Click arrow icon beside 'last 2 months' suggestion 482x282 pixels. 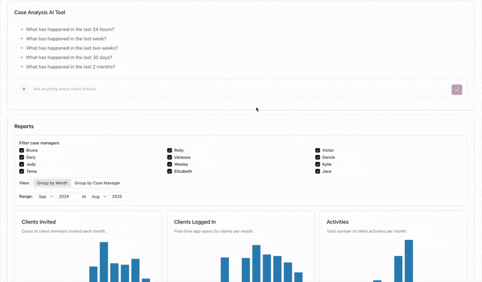[x=21, y=67]
